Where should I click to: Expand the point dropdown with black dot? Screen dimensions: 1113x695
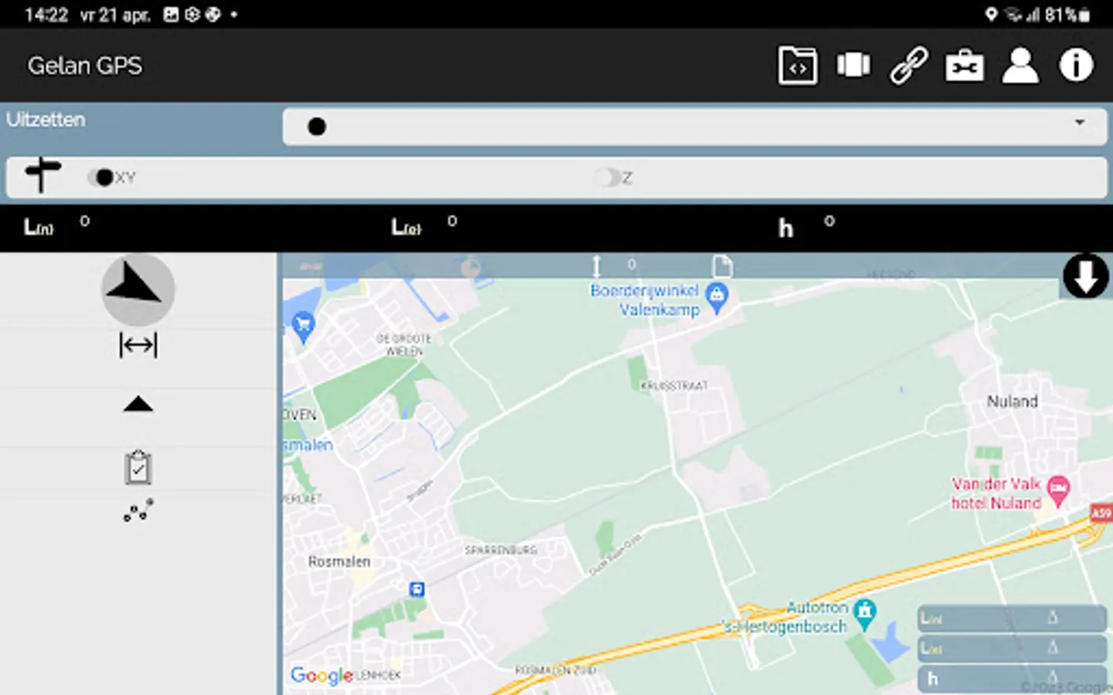click(x=695, y=127)
